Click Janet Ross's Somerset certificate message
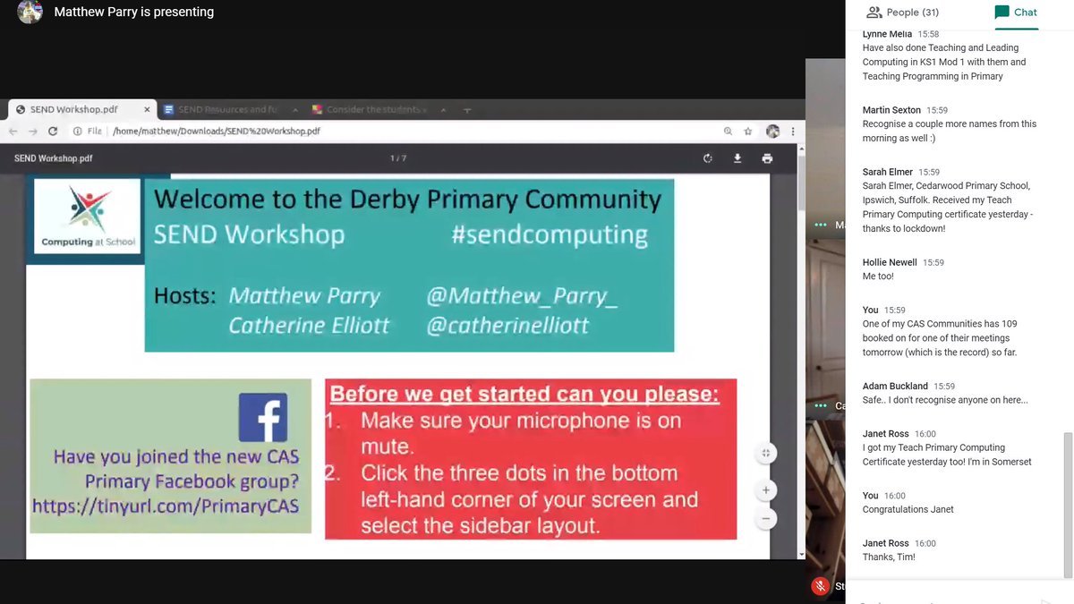 947,455
